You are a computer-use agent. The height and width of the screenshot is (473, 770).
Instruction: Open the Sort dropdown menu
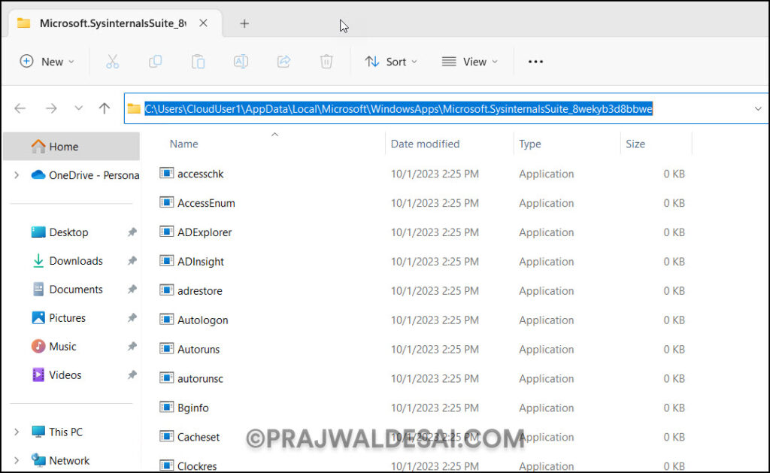tap(391, 62)
